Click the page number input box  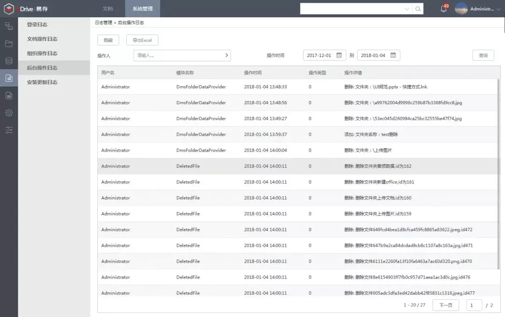[474, 305]
